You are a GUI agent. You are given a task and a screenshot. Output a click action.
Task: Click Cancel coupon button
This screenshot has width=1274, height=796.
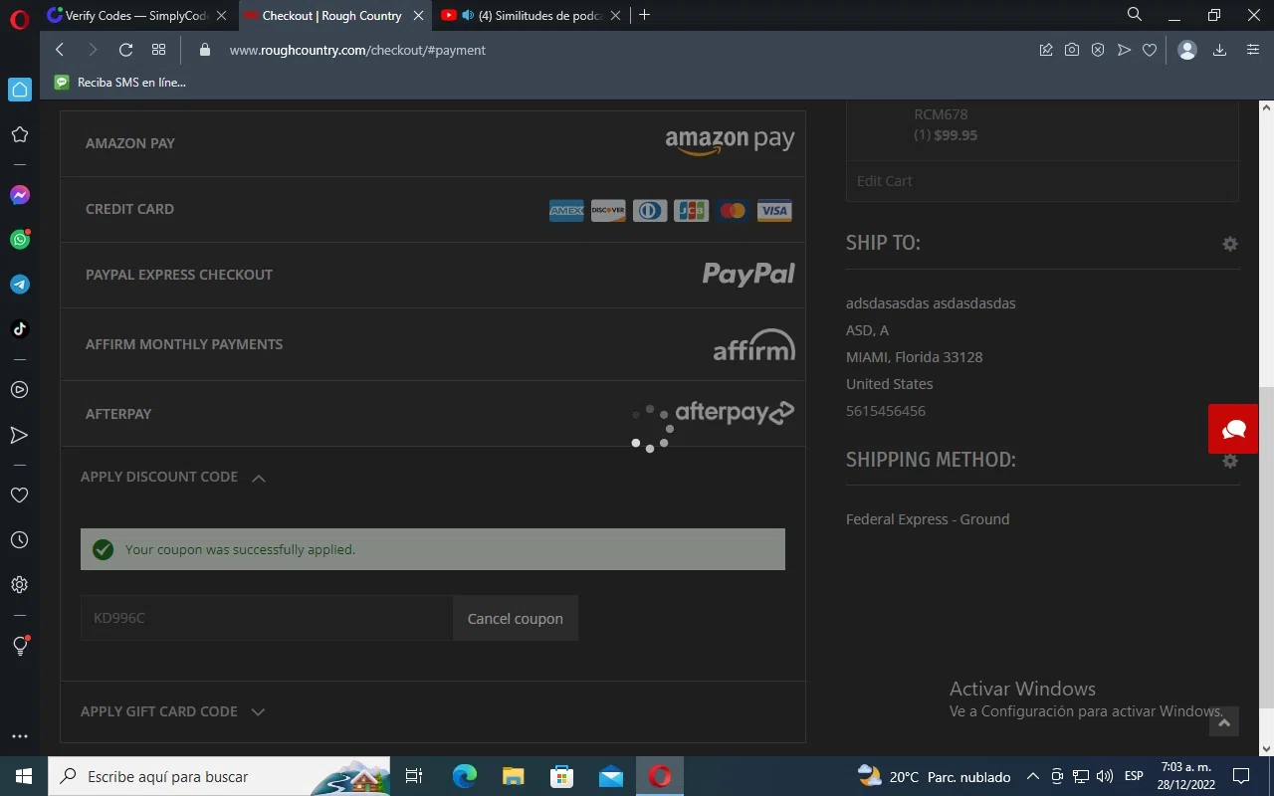coord(516,618)
